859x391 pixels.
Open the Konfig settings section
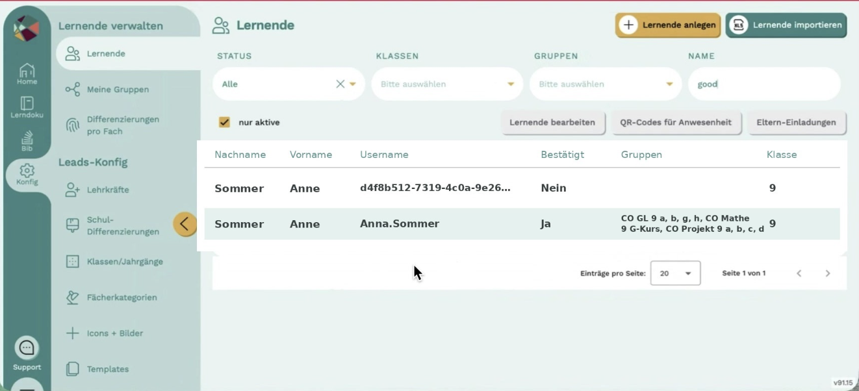(27, 175)
